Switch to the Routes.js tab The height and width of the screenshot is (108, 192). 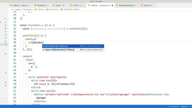point(41,5)
